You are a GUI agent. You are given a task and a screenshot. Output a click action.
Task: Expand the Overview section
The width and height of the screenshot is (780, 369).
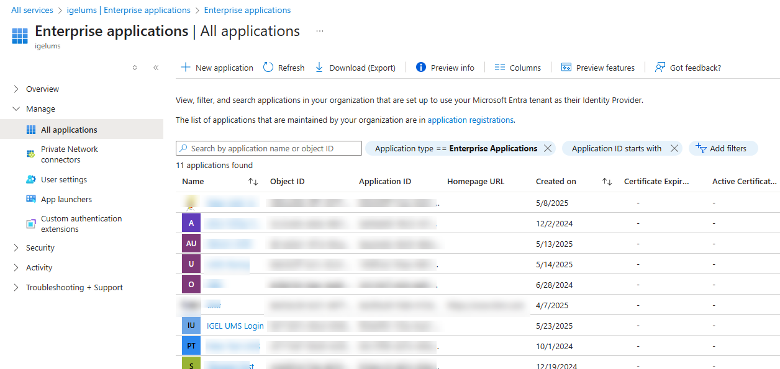click(16, 89)
